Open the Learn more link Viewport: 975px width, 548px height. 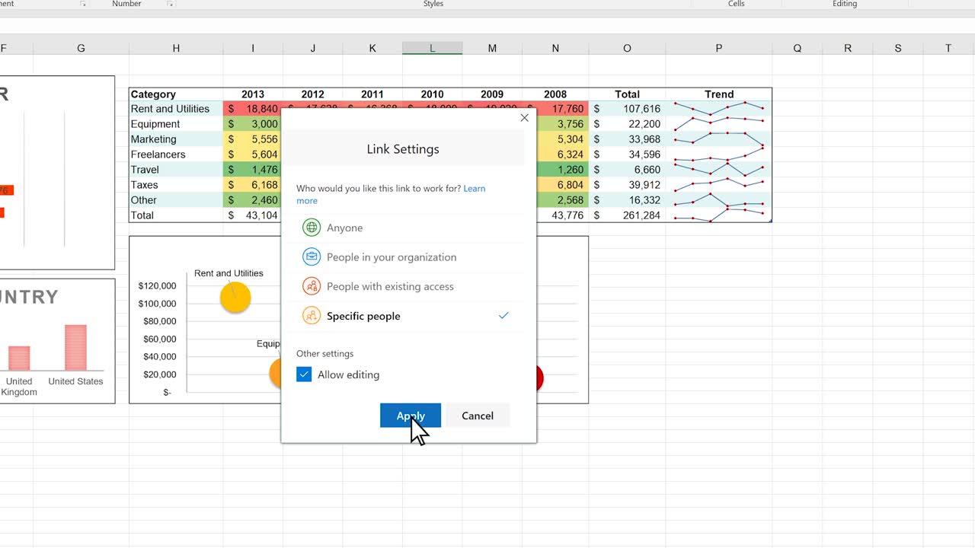[391, 194]
